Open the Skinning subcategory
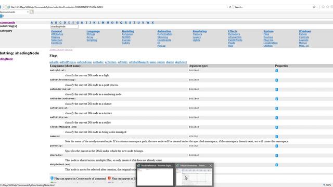Screen dimensions: 333x187 (162, 37)
